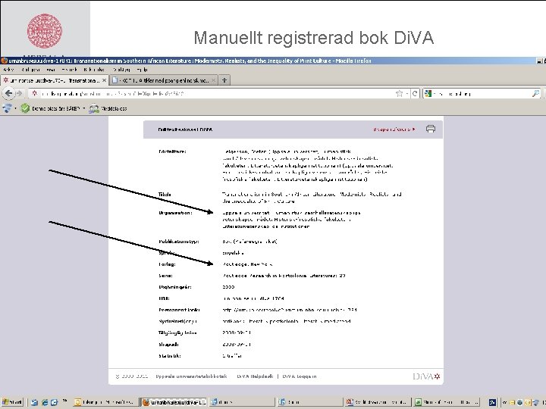Click the Windows Start button
546x409 pixels.
point(12,402)
